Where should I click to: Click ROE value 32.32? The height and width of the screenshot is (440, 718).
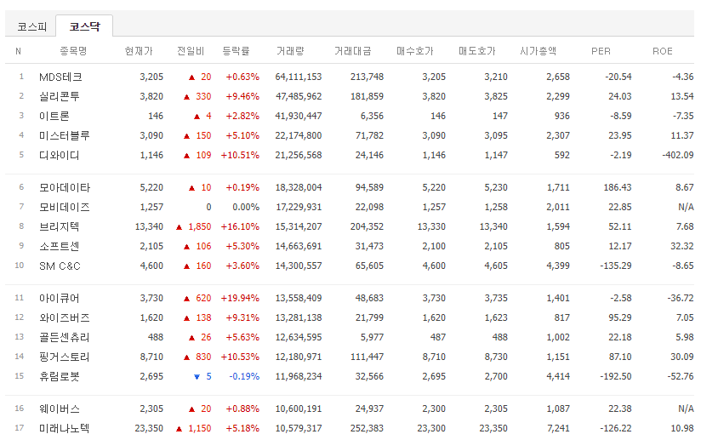(682, 247)
